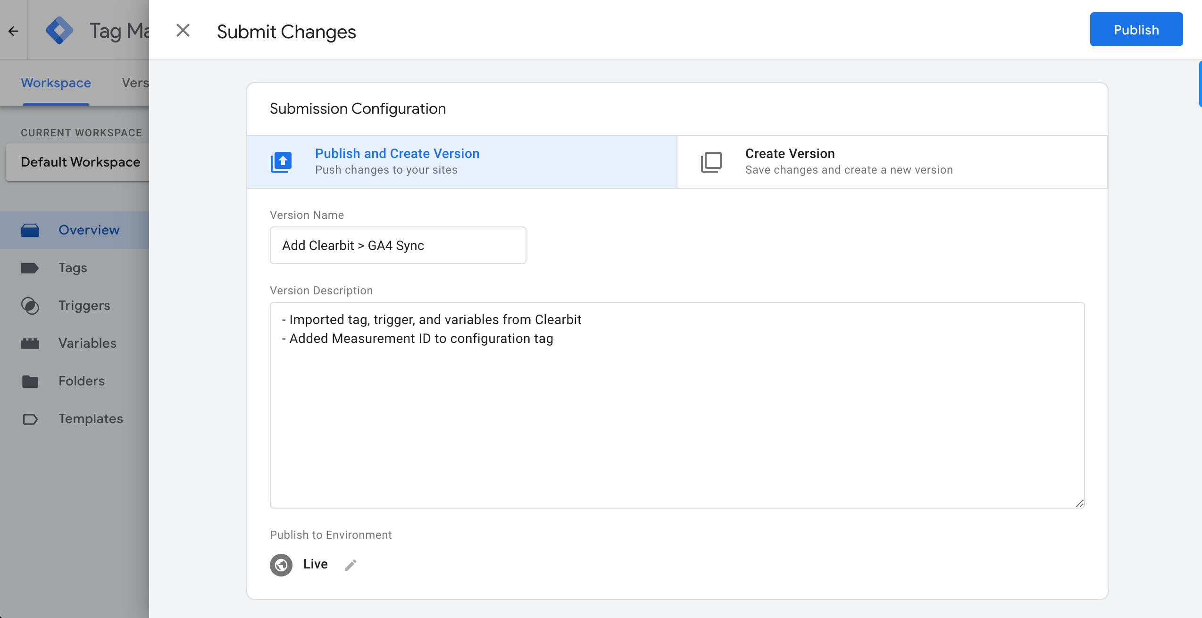Viewport: 1202px width, 618px height.
Task: Select the Create Version option
Action: [x=892, y=162]
